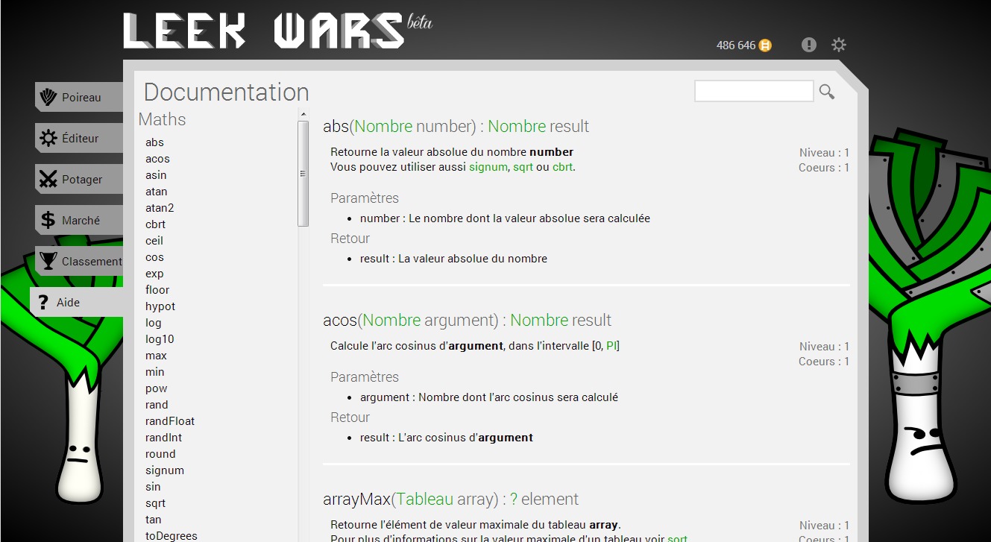Click the dollar sign Marché icon

point(48,220)
